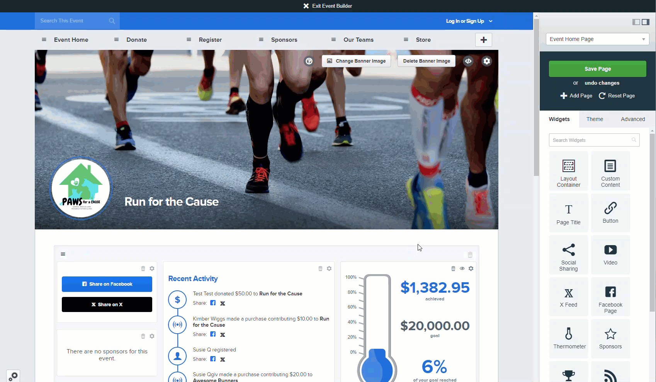Open the Our Teams navigation page

[359, 40]
